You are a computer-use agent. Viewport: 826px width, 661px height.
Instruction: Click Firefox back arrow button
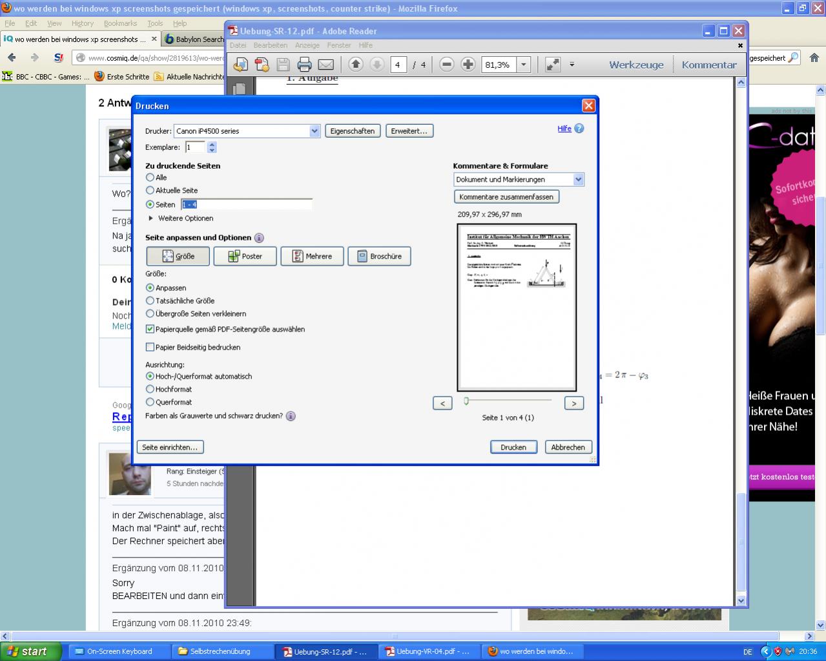pos(12,58)
